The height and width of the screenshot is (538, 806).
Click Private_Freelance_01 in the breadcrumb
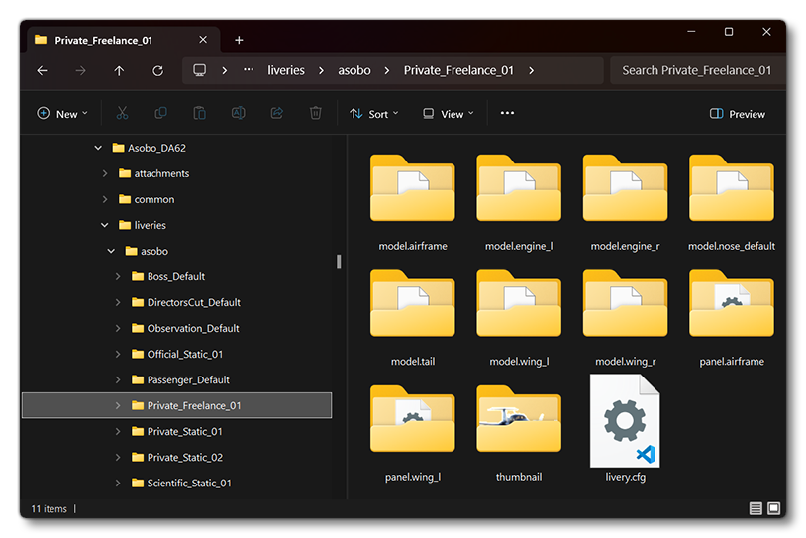[458, 70]
